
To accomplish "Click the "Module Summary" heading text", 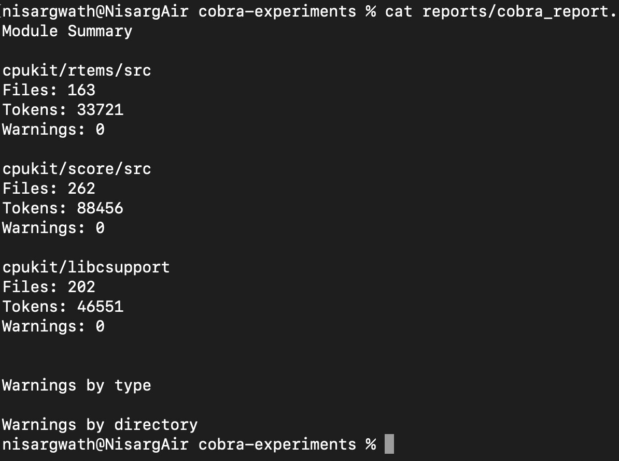I will (x=67, y=31).
